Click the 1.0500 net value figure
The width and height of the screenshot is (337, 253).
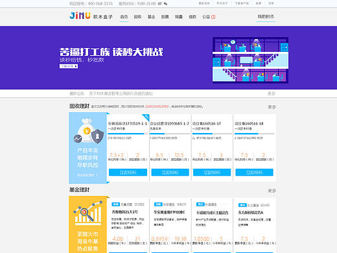(x=202, y=239)
